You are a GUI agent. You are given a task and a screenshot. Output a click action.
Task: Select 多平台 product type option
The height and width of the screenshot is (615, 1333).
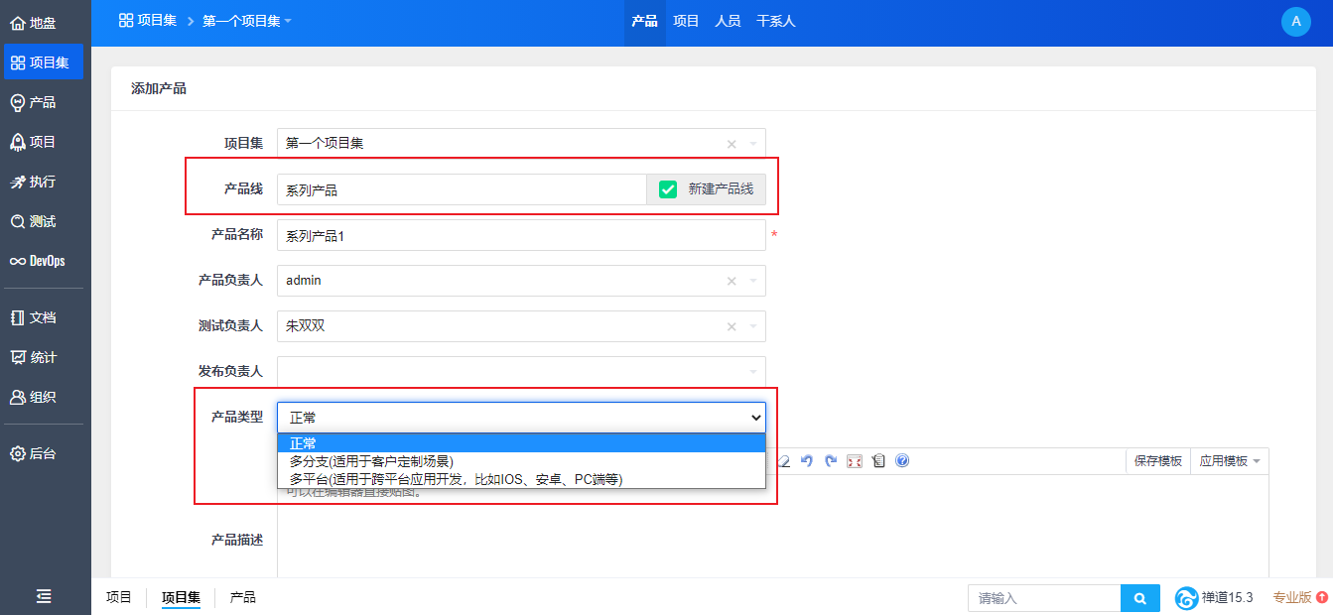tap(521, 478)
